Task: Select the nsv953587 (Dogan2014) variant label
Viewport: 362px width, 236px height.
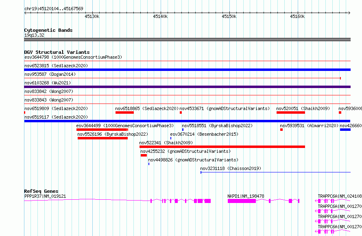Action: (x=50, y=74)
